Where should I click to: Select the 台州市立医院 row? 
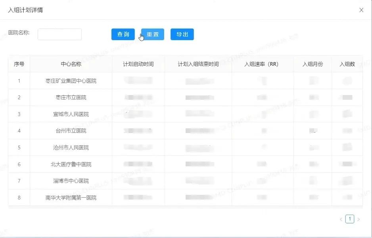tap(185, 131)
